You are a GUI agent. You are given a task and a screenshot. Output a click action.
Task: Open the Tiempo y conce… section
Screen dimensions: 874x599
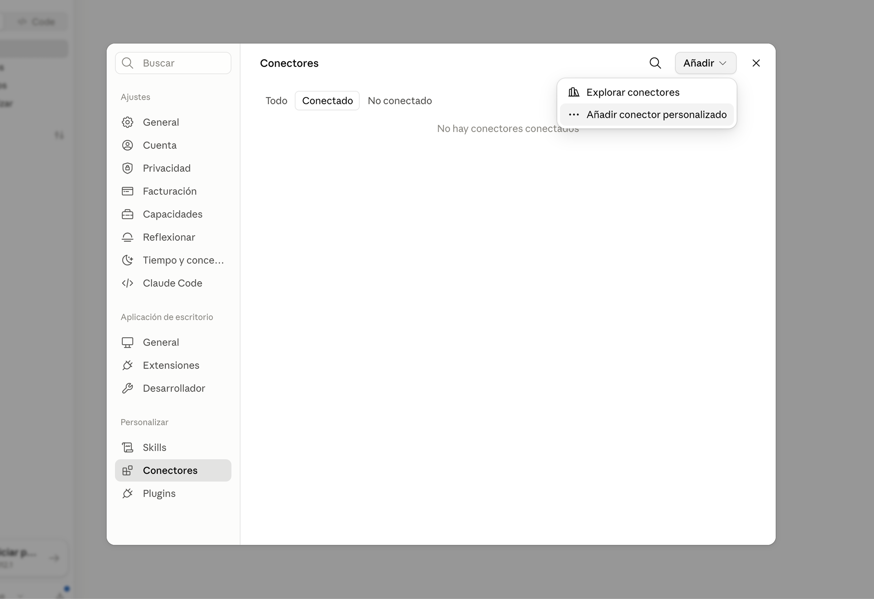coord(173,260)
